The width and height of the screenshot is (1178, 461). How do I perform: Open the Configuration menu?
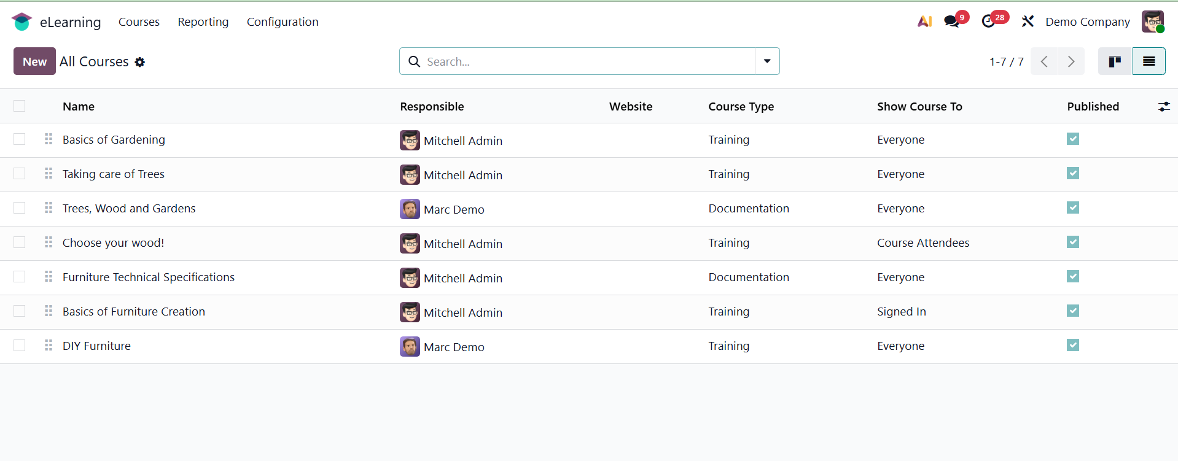[x=283, y=22]
